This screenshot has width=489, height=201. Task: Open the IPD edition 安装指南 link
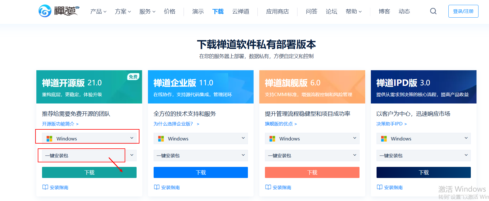click(393, 187)
